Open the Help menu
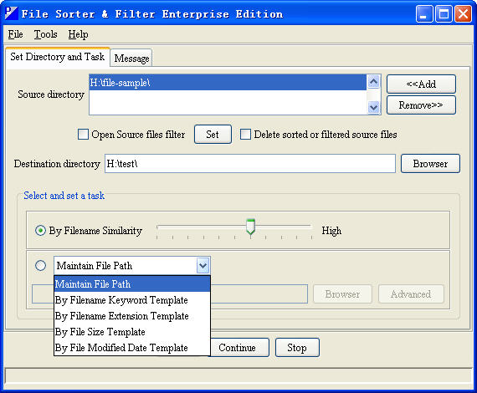477x393 pixels. click(78, 34)
